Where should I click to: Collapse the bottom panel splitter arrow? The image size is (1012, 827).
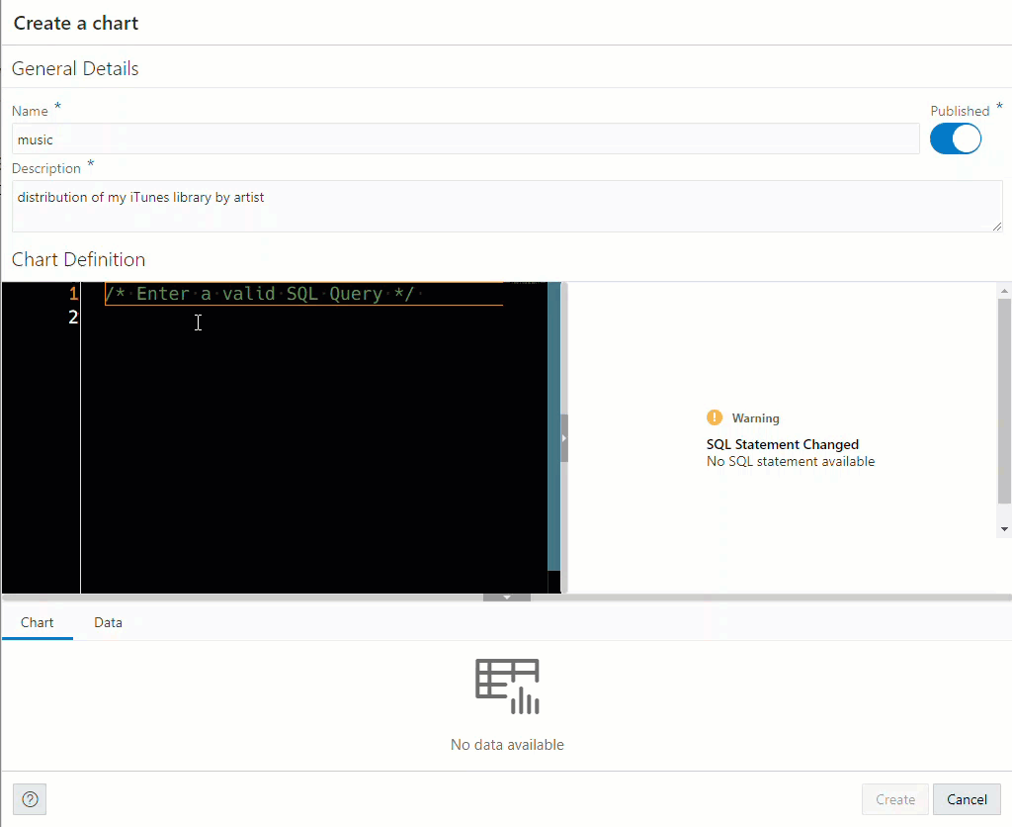[507, 597]
